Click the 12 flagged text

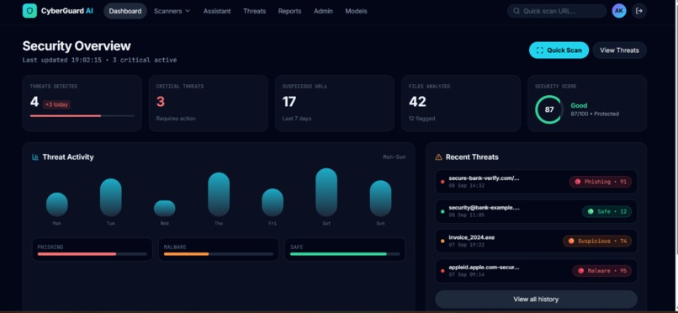422,119
